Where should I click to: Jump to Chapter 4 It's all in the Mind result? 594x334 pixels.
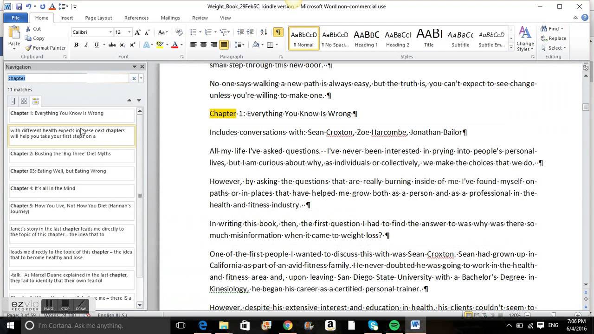pos(72,191)
